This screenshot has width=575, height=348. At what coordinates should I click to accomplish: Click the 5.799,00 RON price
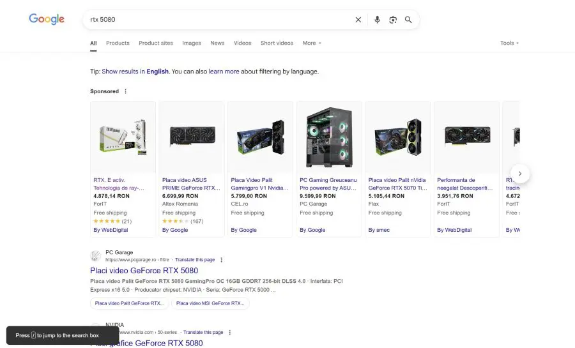pyautogui.click(x=249, y=196)
